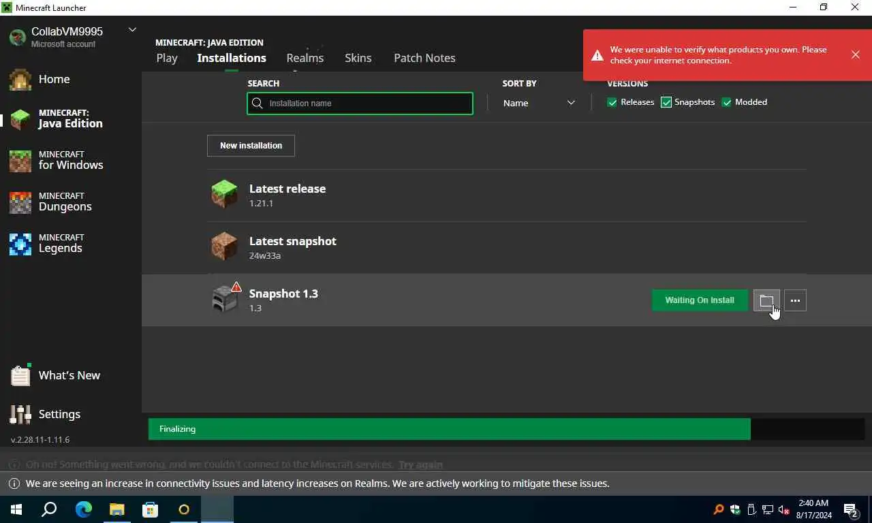The height and width of the screenshot is (523, 872).
Task: Toggle the Snapshots checkbox
Action: (666, 102)
